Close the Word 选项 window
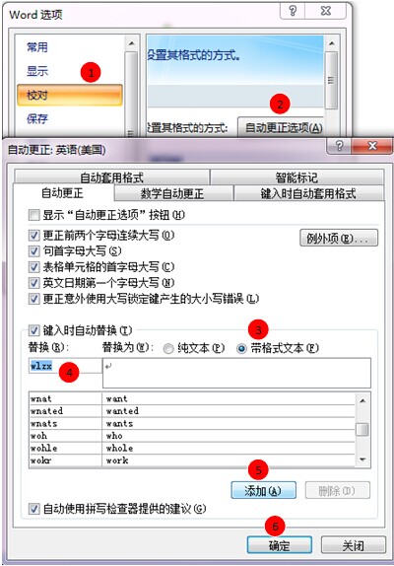The width and height of the screenshot is (394, 566). 326,11
